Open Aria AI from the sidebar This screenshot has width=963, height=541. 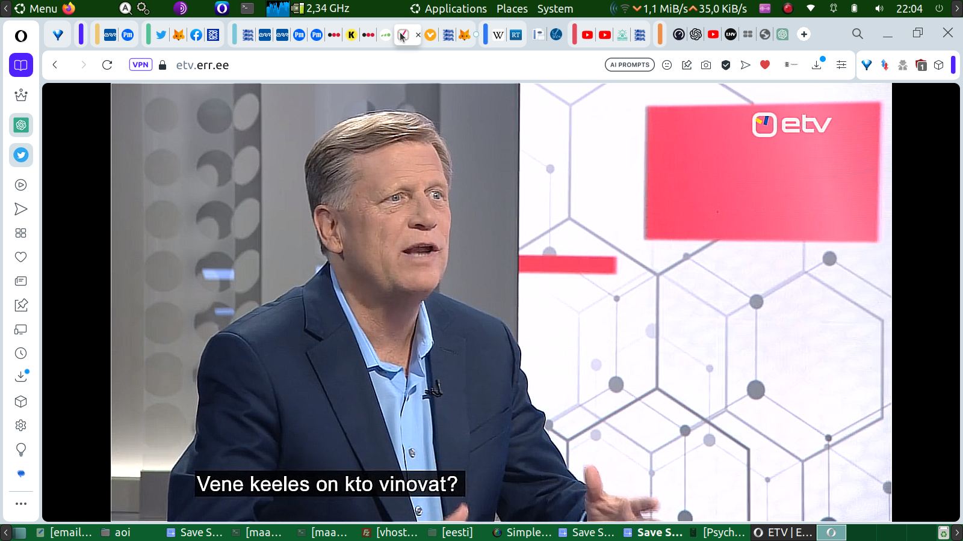[21, 95]
